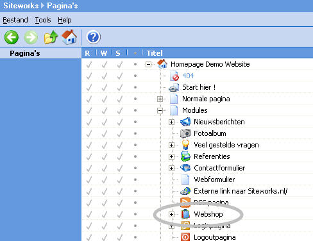The width and height of the screenshot is (313, 241).
Task: Click the Nieuwsberichten megaphone icon
Action: click(x=185, y=122)
